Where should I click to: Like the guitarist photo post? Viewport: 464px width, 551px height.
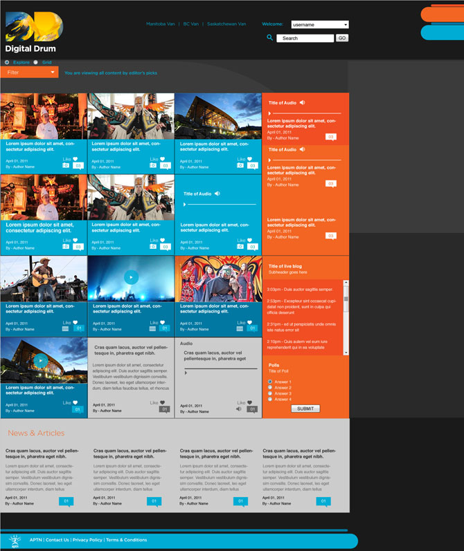(x=75, y=322)
